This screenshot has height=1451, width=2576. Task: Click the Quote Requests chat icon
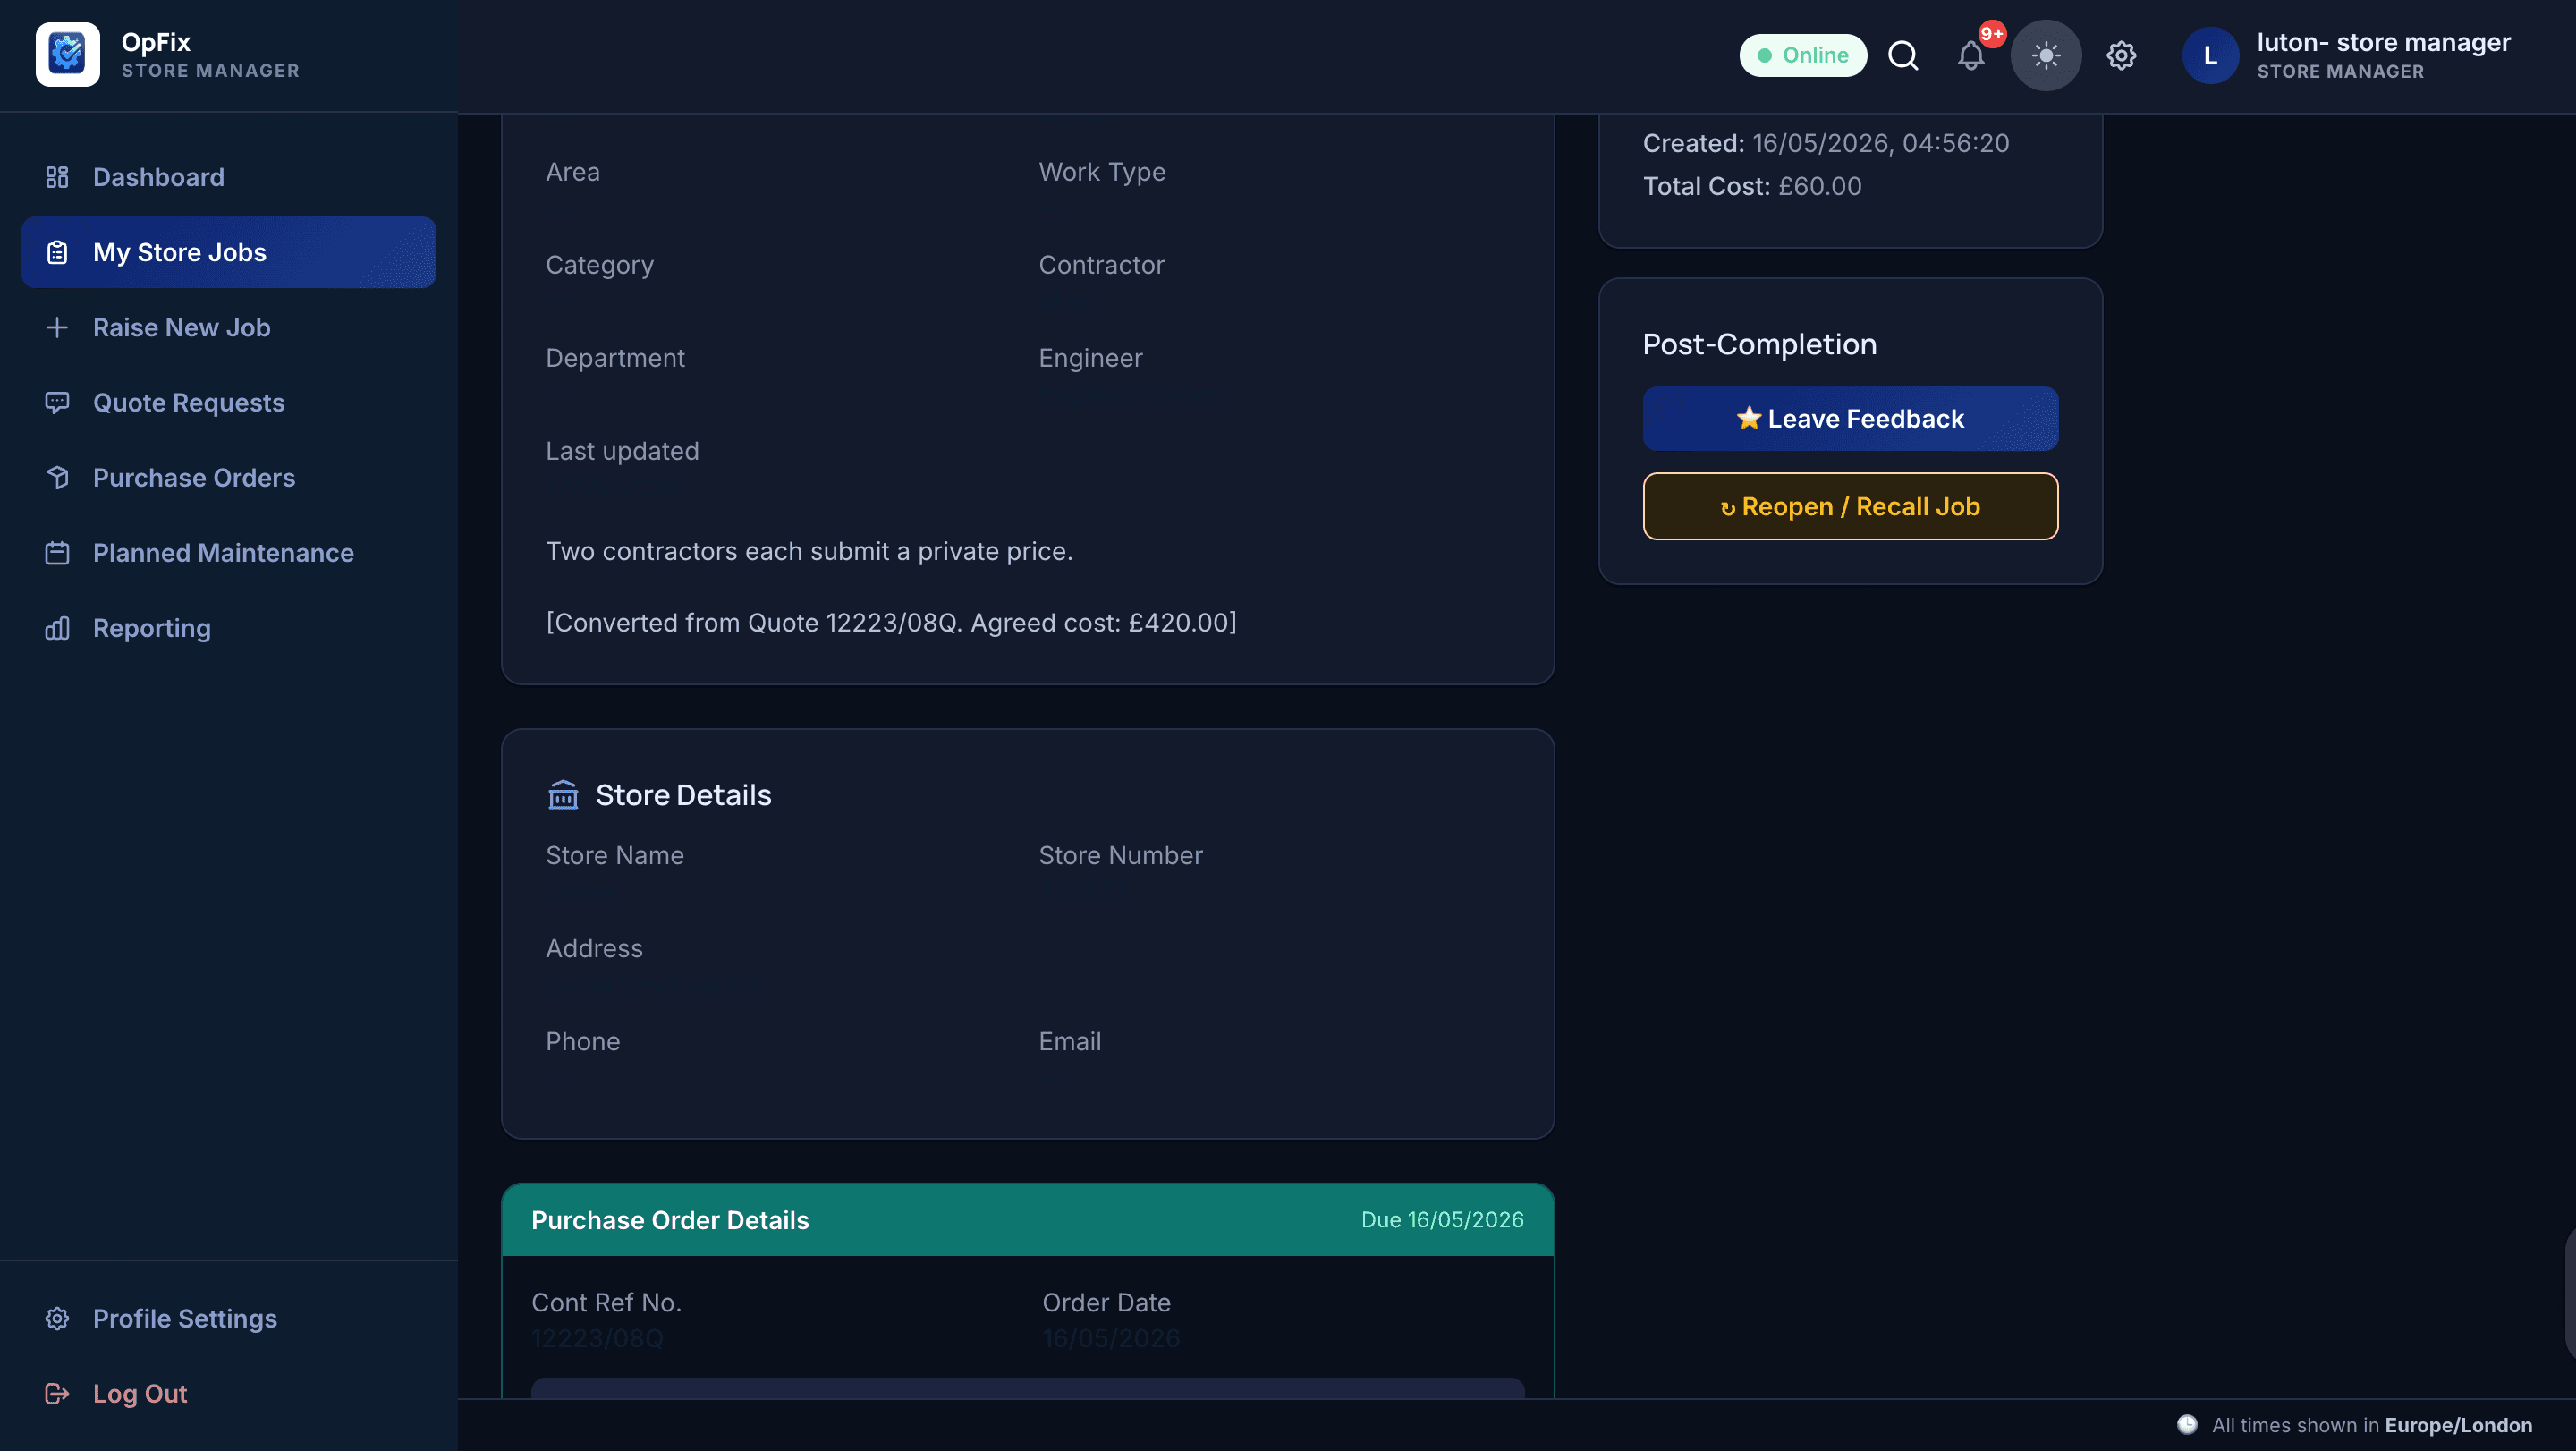coord(57,402)
